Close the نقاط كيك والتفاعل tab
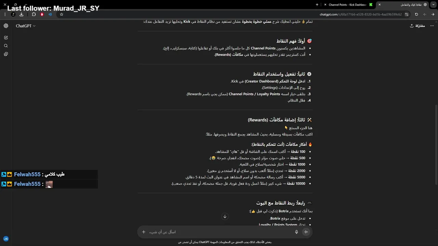 pyautogui.click(x=379, y=5)
